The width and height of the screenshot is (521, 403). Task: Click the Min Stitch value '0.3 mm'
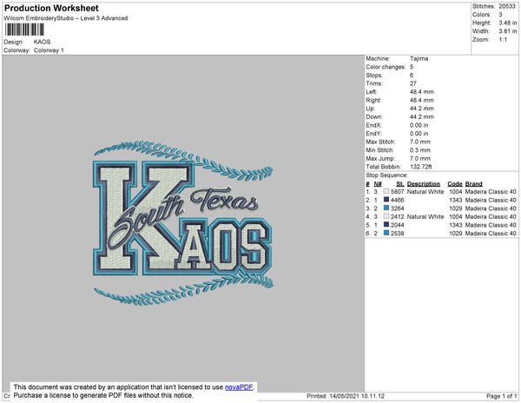point(420,150)
